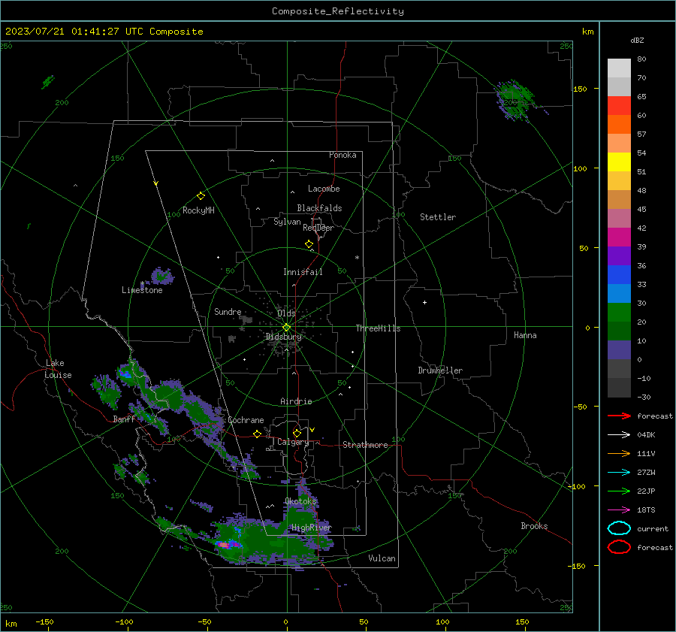
Task: Select the purple swatch below 39 dBZ
Action: [x=619, y=256]
